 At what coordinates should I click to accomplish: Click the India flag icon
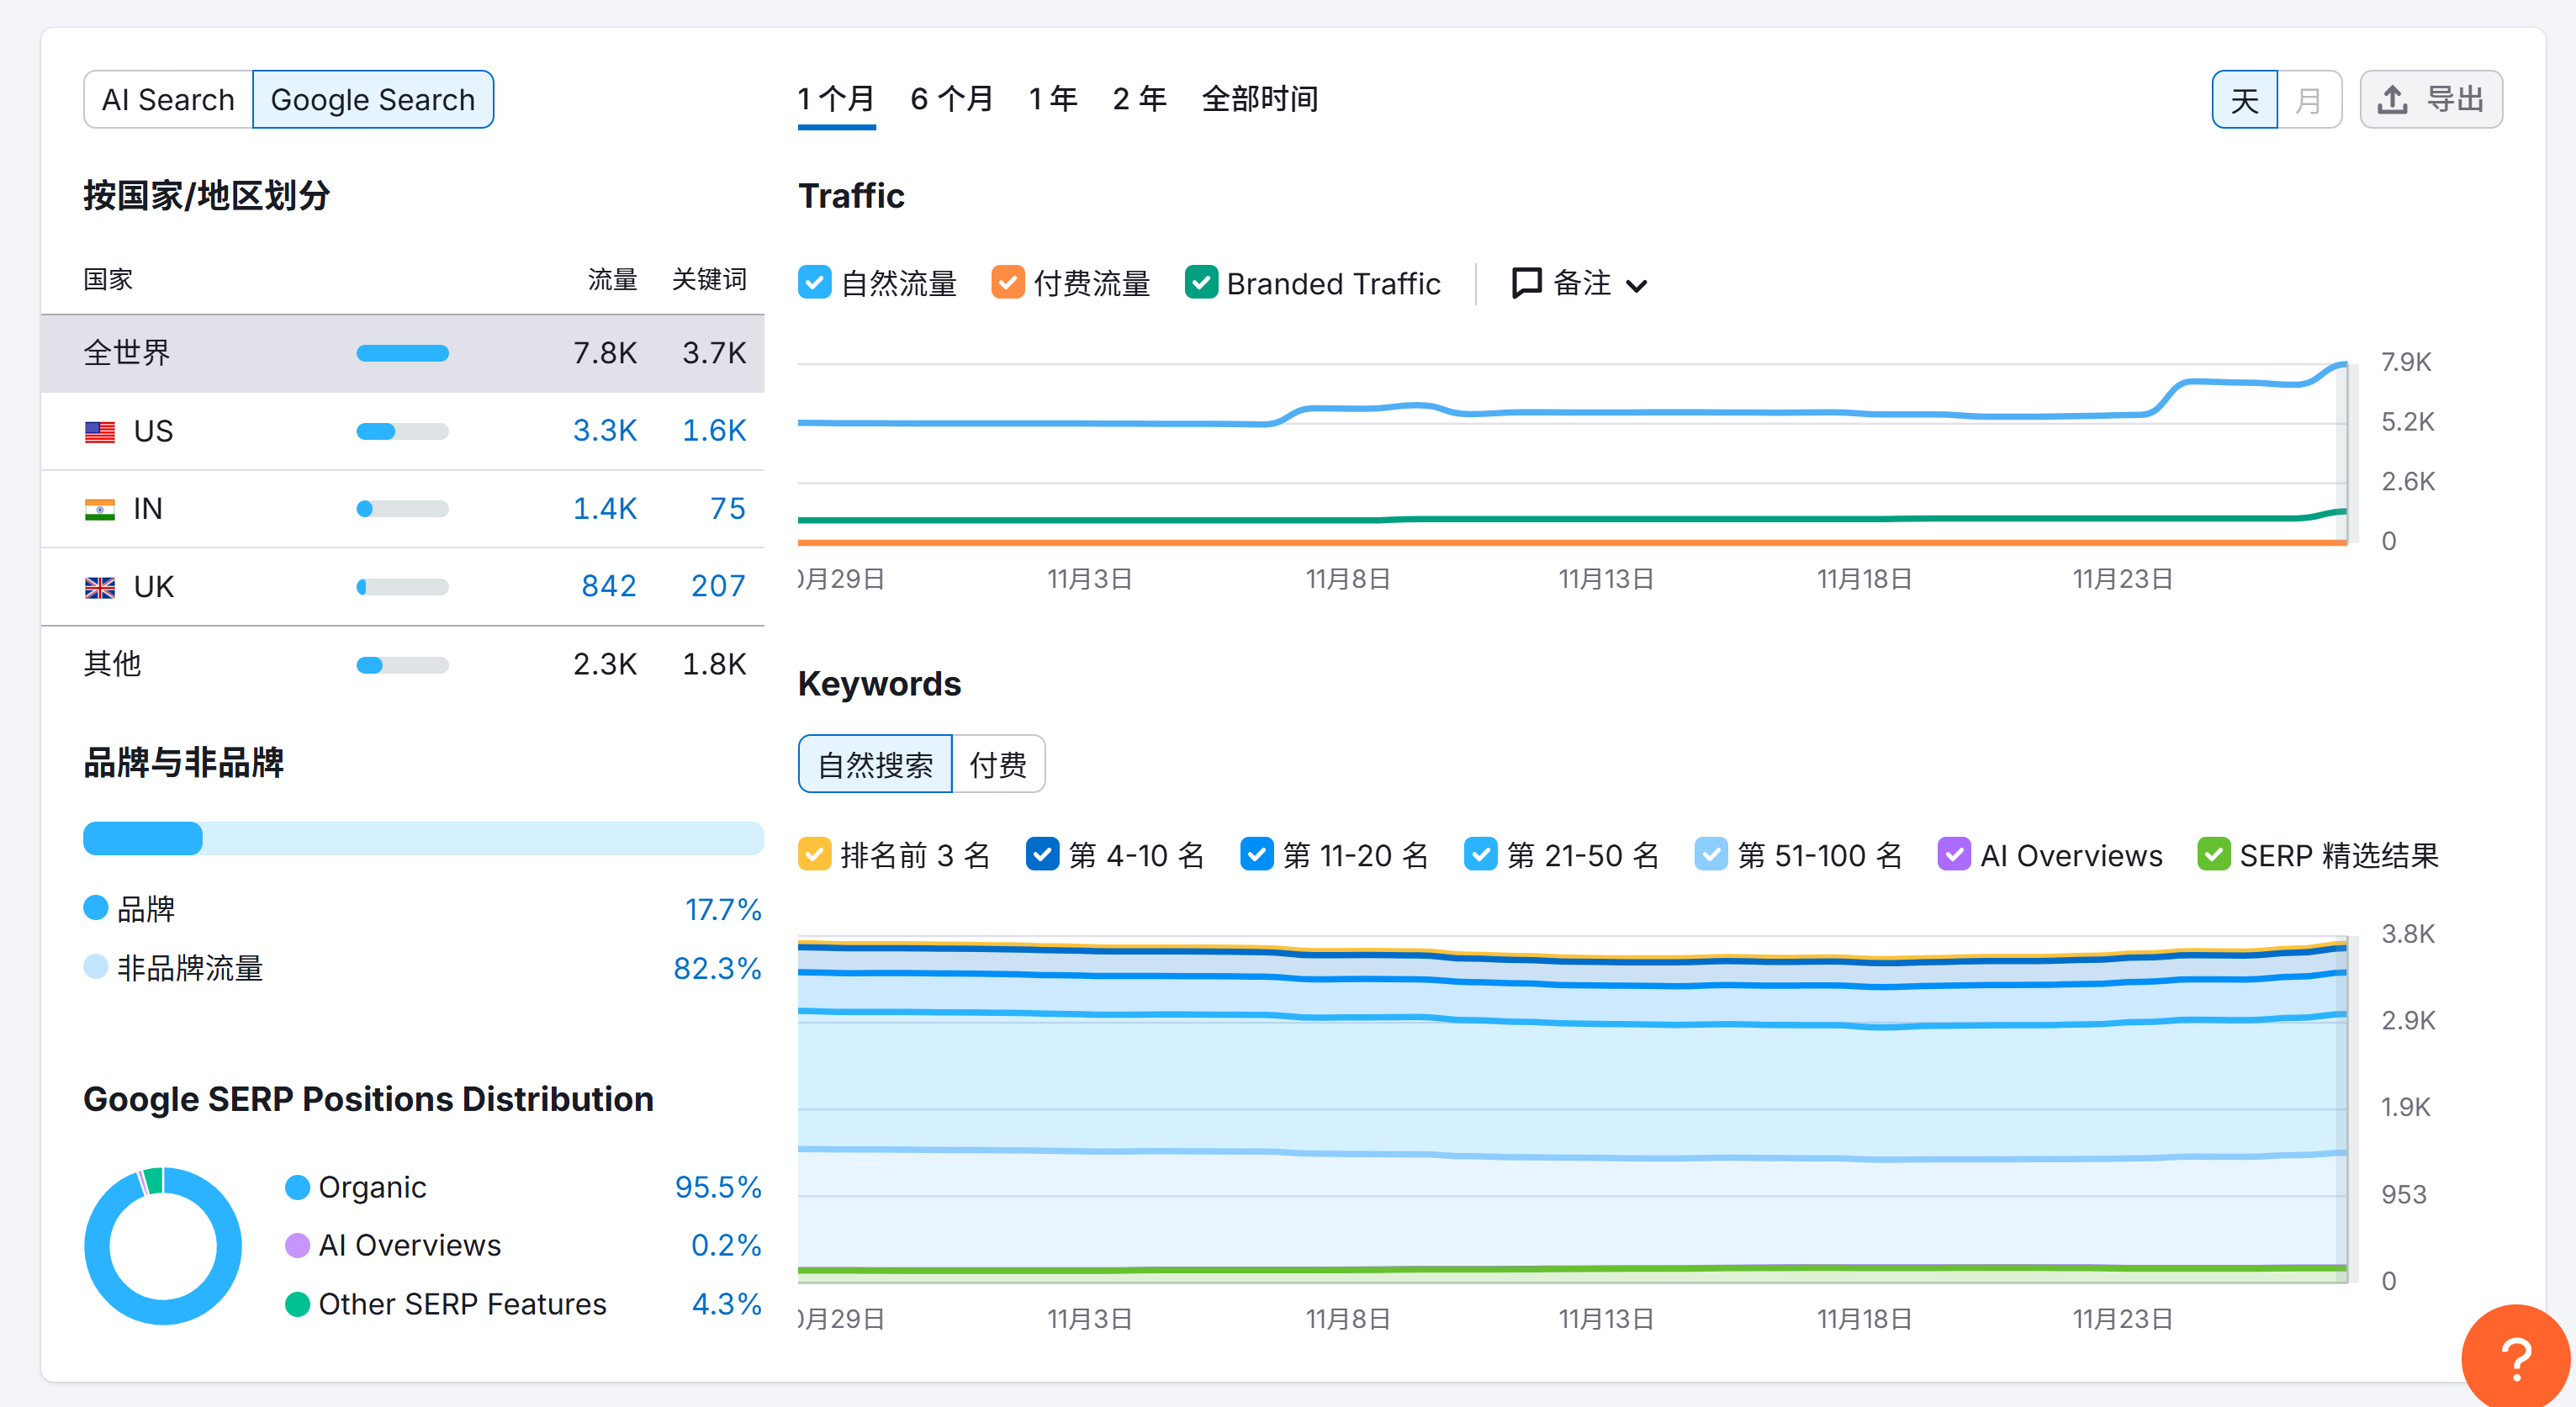click(100, 508)
